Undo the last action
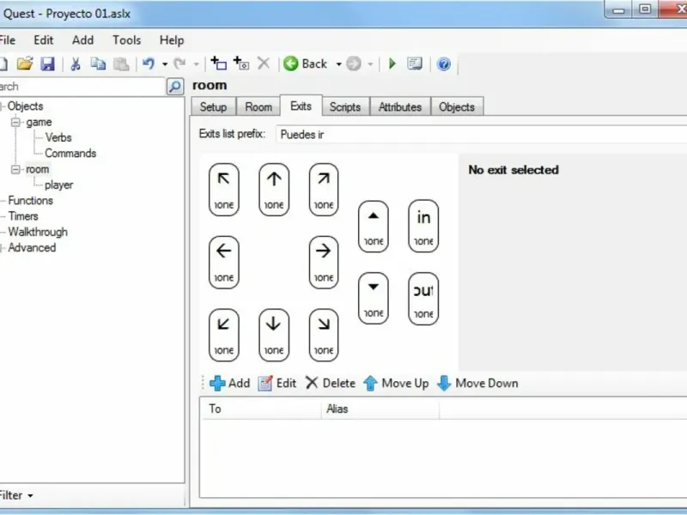Viewport: 687px width, 515px height. pos(149,64)
